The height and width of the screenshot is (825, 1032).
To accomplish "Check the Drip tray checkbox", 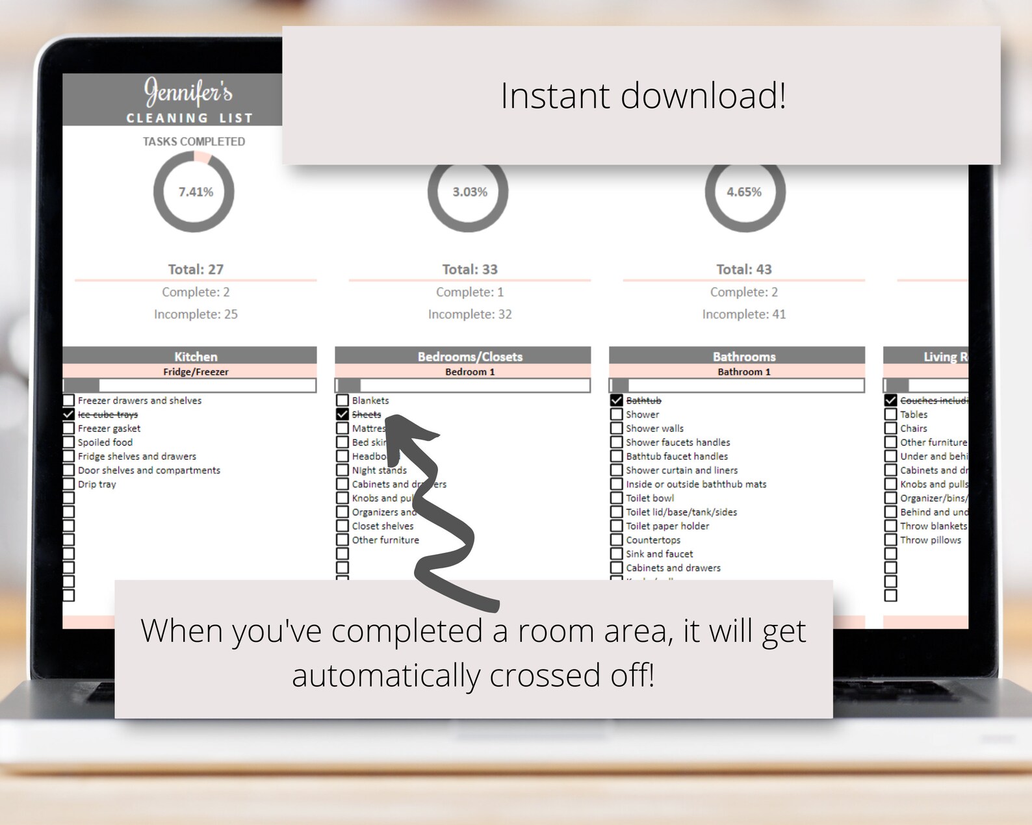I will click(x=68, y=484).
